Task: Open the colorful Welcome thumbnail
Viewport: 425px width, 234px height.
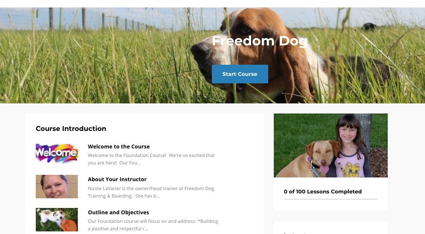Action: [57, 153]
